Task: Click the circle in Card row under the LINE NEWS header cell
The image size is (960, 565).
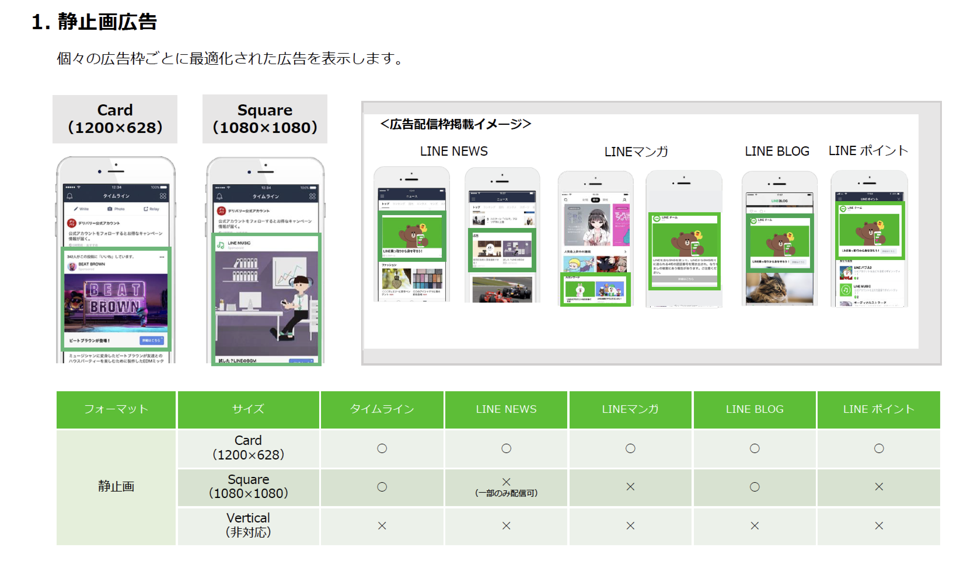Action: 506,449
